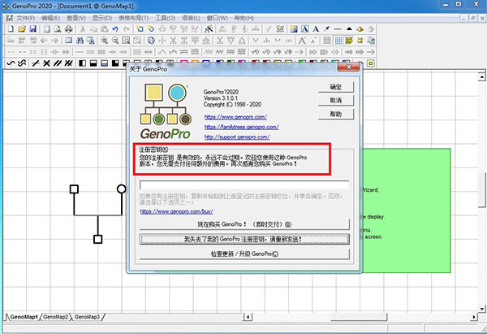
Task: Open the 编辑(E) menu
Action: click(50, 18)
